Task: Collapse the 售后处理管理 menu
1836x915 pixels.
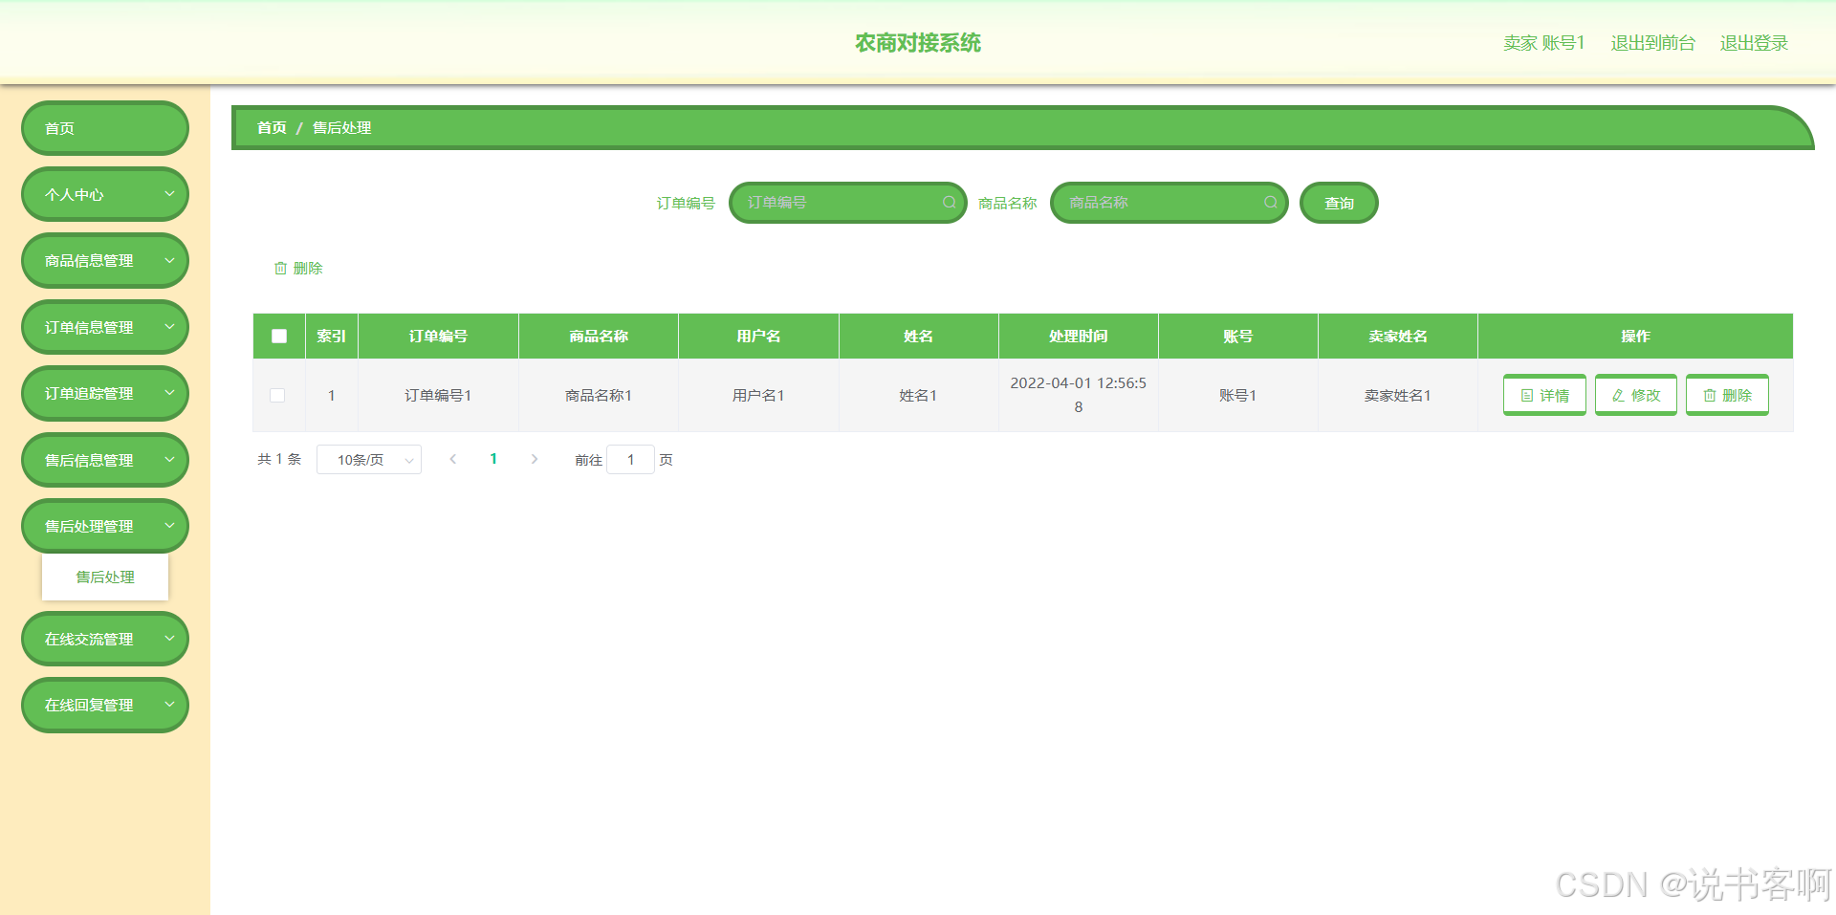Action: [x=105, y=526]
